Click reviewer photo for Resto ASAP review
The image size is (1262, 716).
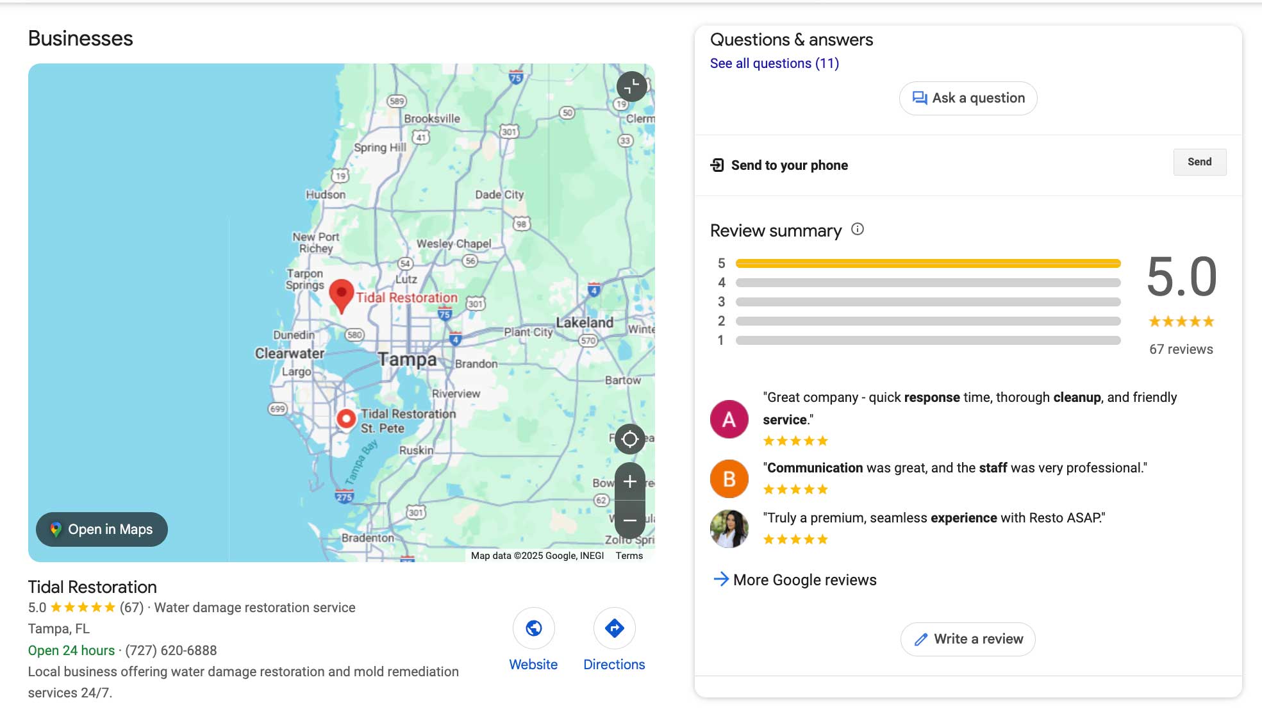click(x=729, y=529)
